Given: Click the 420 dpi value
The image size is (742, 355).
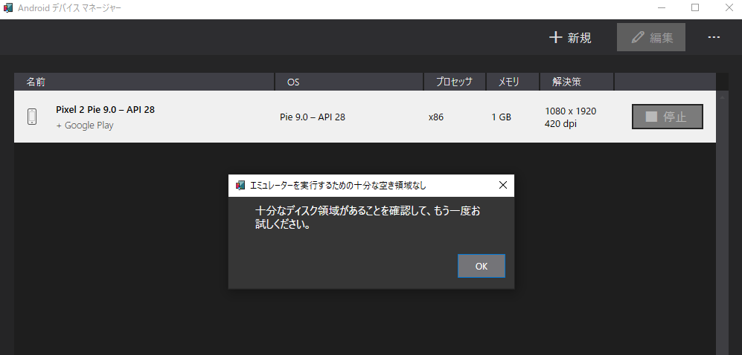Looking at the screenshot, I should point(560,124).
